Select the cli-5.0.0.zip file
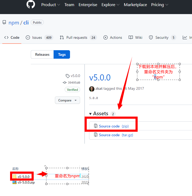The width and height of the screenshot is (192, 196). point(26,182)
